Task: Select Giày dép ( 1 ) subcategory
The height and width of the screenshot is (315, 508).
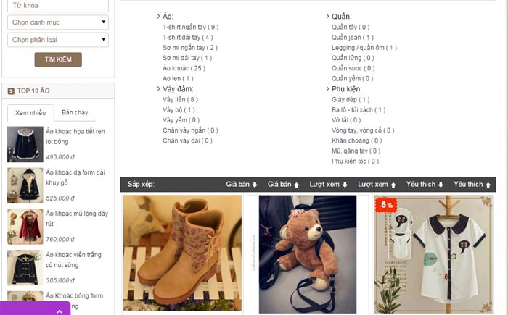Action: (351, 100)
